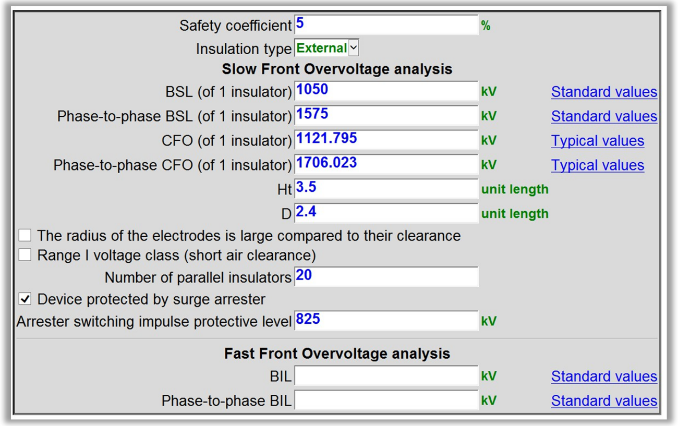Uncheck Device protected by surge arrester
Screen dimensions: 678x426
tap(25, 299)
